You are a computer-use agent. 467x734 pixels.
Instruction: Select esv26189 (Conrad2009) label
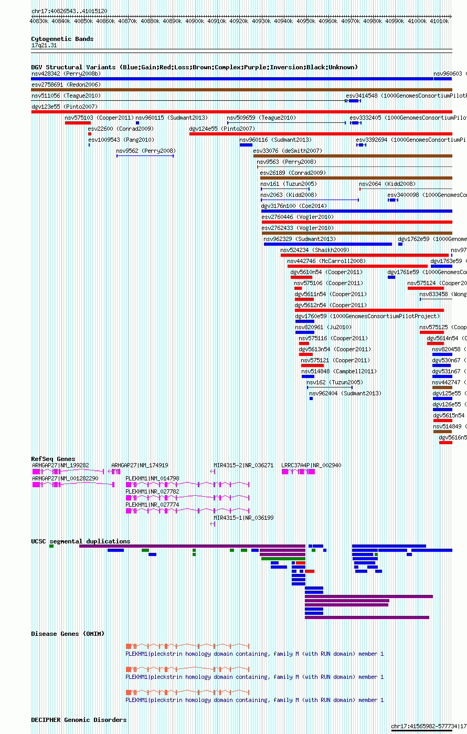pyautogui.click(x=293, y=173)
